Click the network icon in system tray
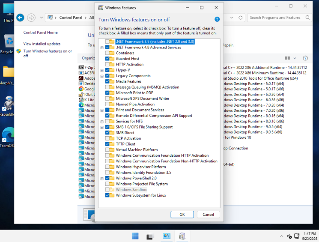Viewport: 319px width, 242px height. coord(297,236)
